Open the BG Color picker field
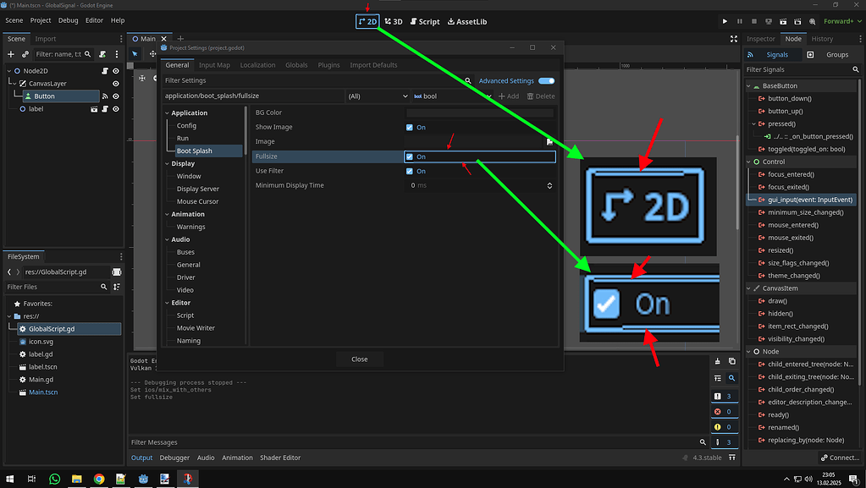The image size is (866, 488). point(480,112)
